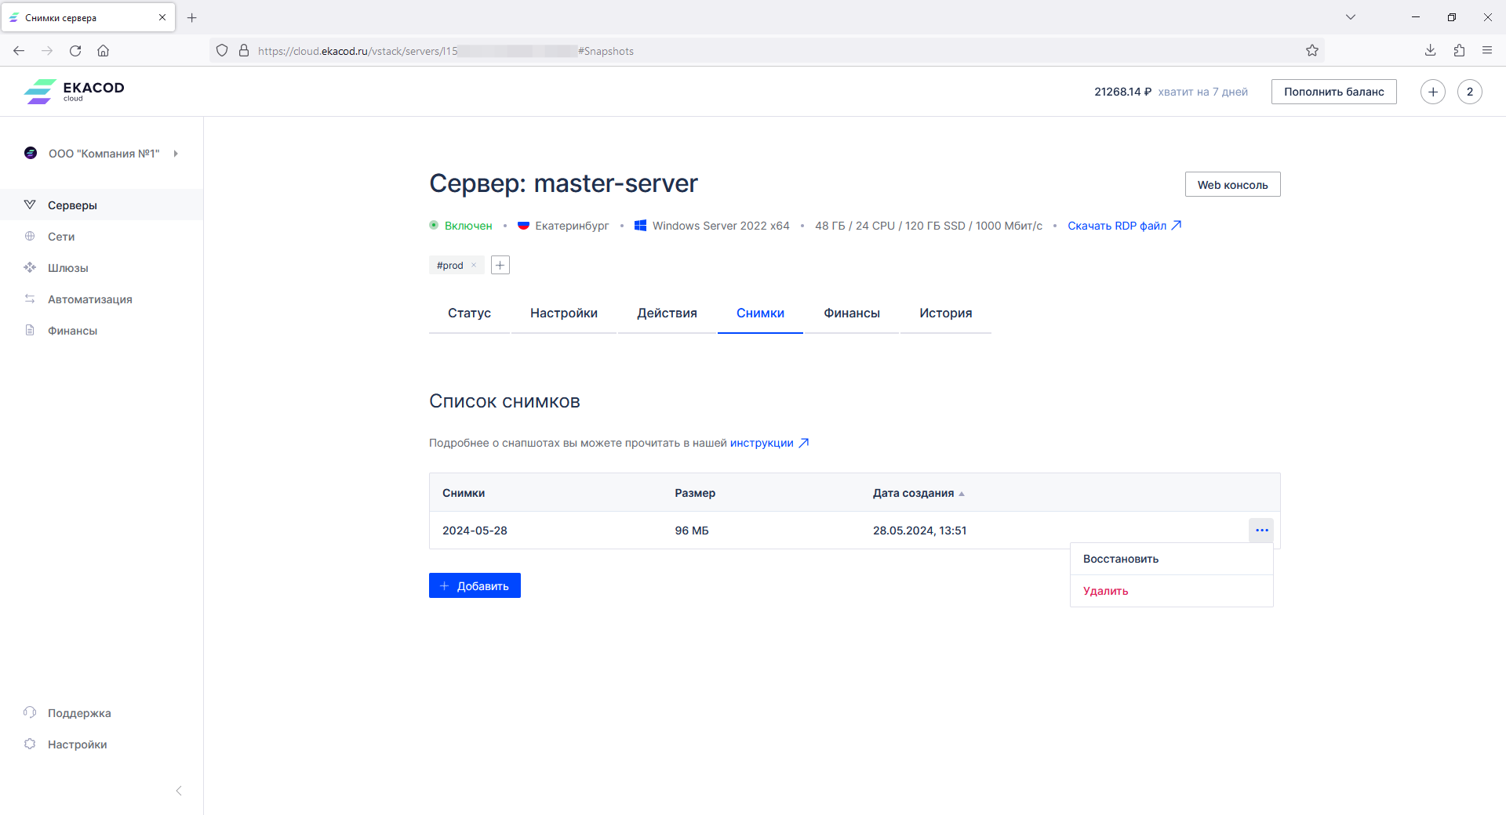Image resolution: width=1506 pixels, height=815 pixels.
Task: Switch to the Настройки tab
Action: click(563, 313)
